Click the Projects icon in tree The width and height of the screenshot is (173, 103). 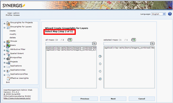click(8, 63)
